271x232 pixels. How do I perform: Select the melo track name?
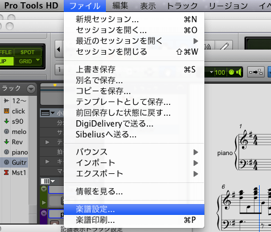point(19,132)
